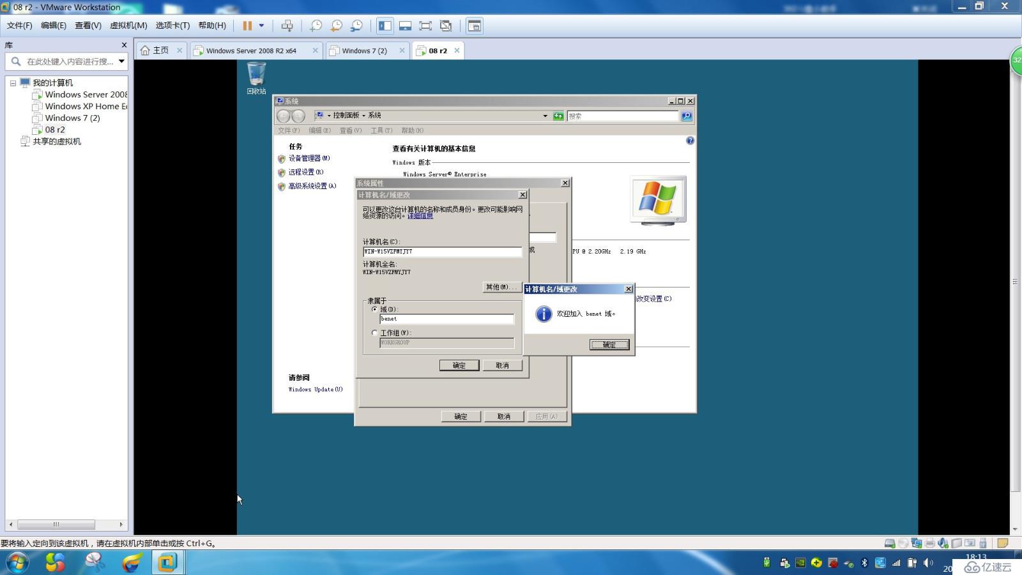Viewport: 1022px width, 575px height.
Task: Open the VMware message log note icon
Action: click(1002, 544)
